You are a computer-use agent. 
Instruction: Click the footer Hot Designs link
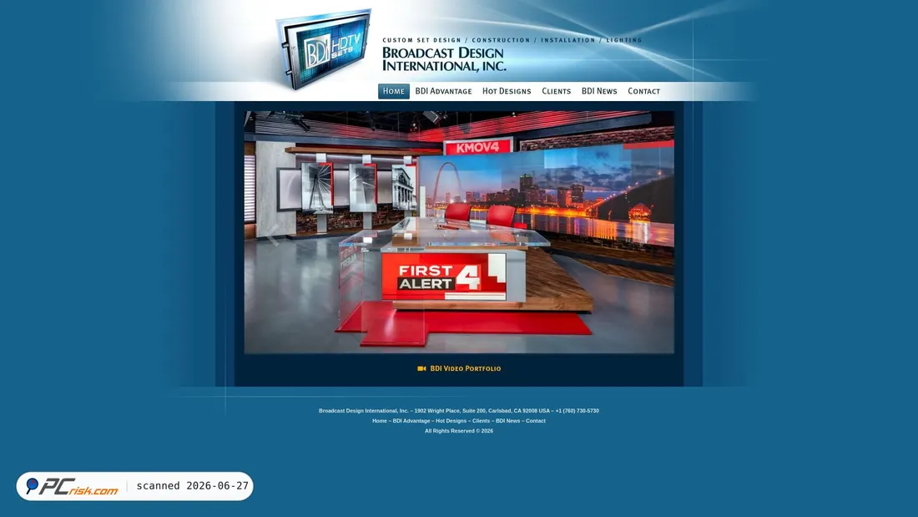(x=451, y=421)
